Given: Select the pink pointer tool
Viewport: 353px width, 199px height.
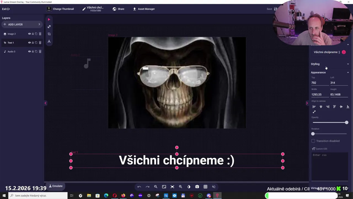Looking at the screenshot, I should click(x=49, y=20).
